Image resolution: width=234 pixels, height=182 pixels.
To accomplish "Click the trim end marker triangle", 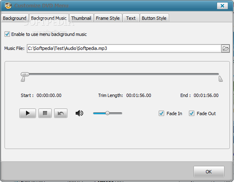I will [x=221, y=79].
